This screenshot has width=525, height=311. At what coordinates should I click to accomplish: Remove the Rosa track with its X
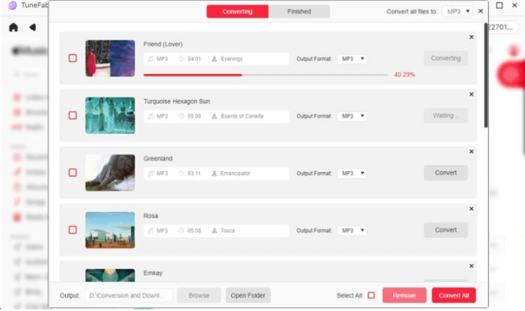(x=472, y=208)
